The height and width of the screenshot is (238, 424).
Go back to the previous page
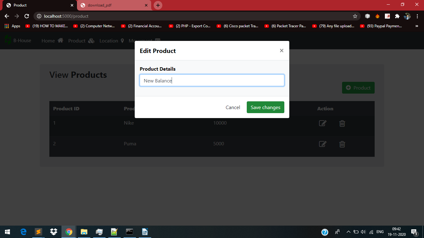click(7, 16)
